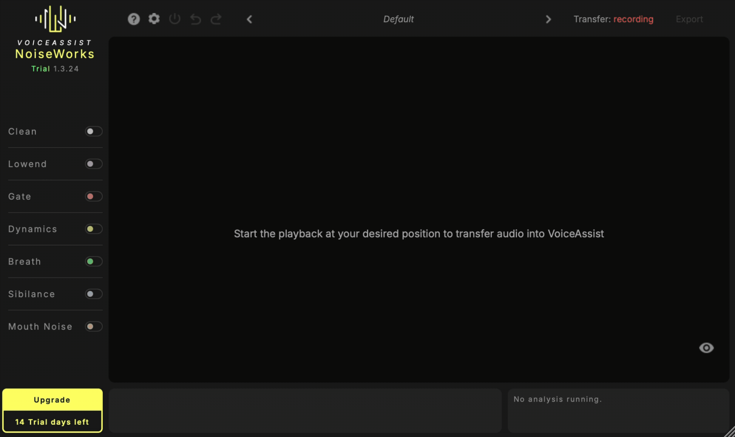The image size is (735, 437).
Task: Toggle the eye visibility icon
Action: [x=706, y=348]
